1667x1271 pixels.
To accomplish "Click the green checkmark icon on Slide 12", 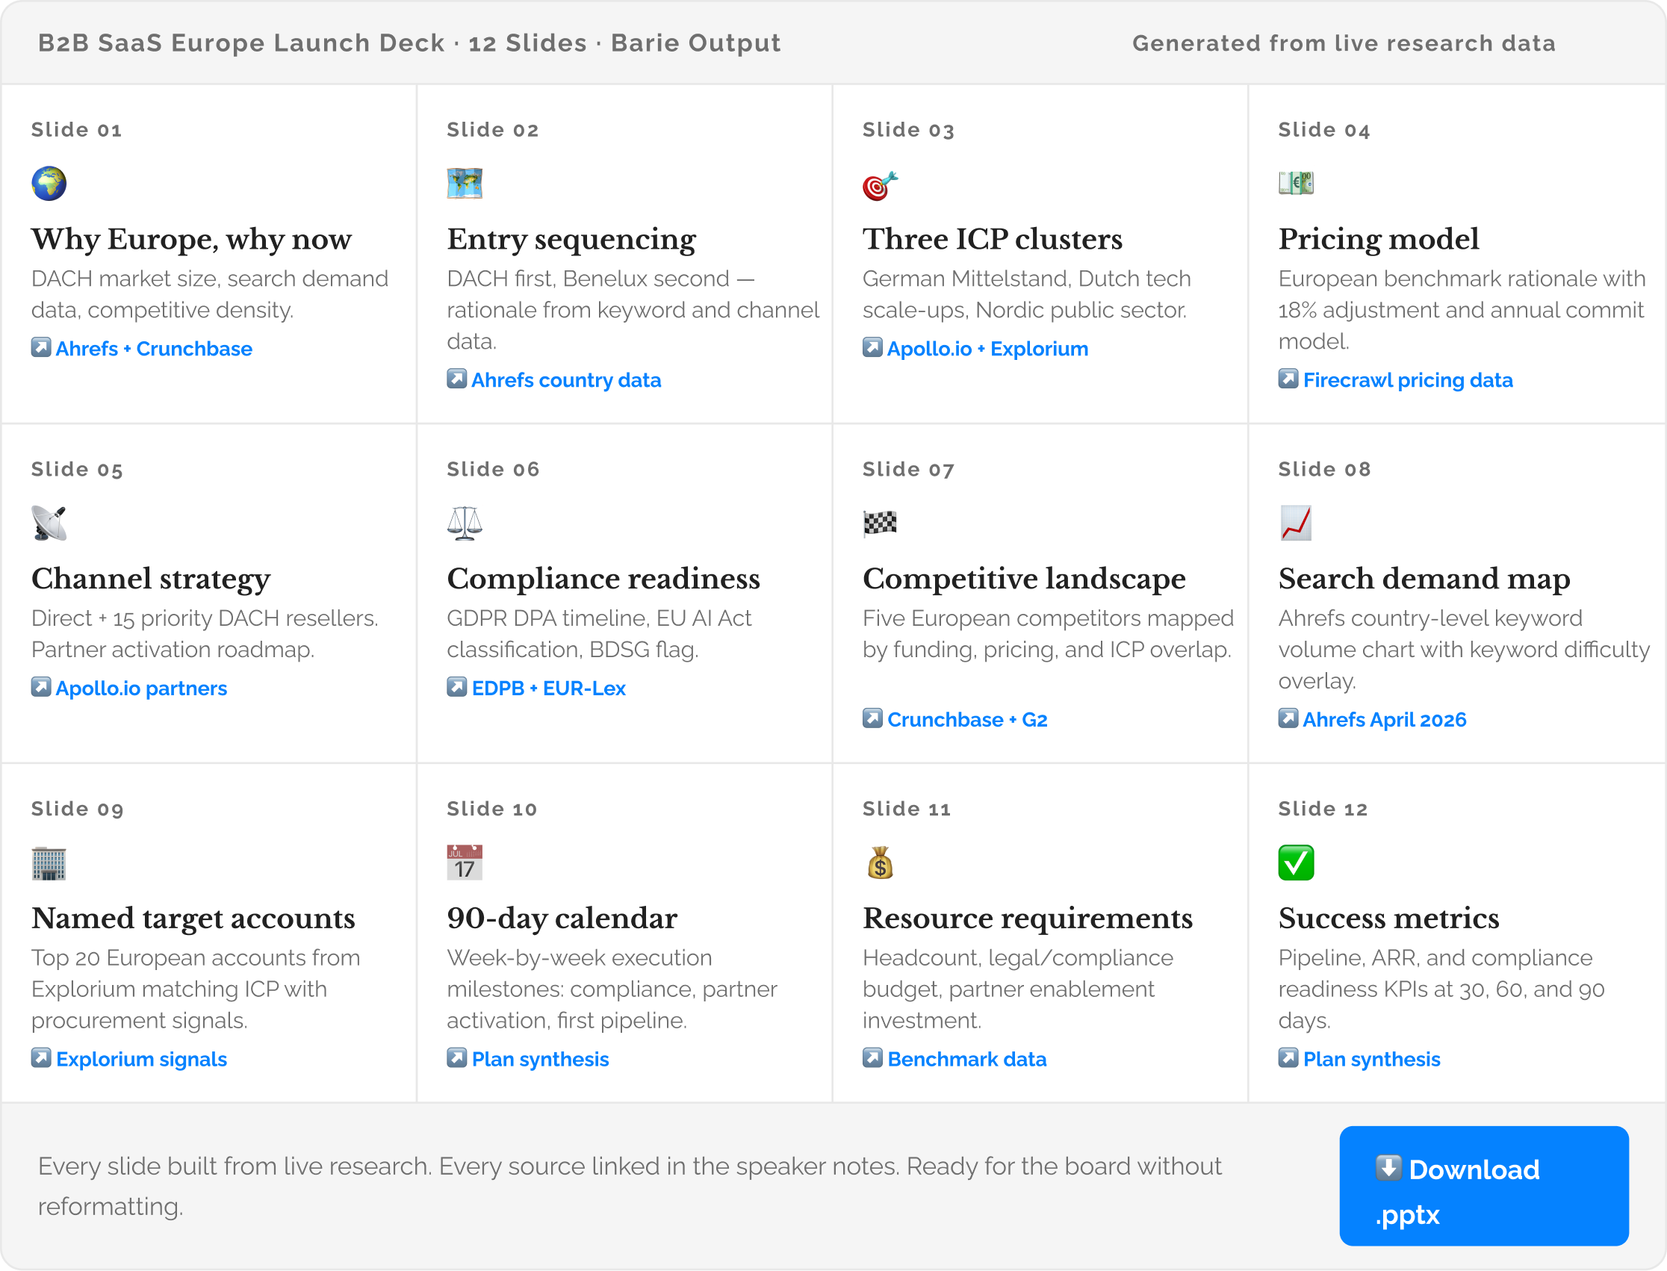I will click(1296, 863).
